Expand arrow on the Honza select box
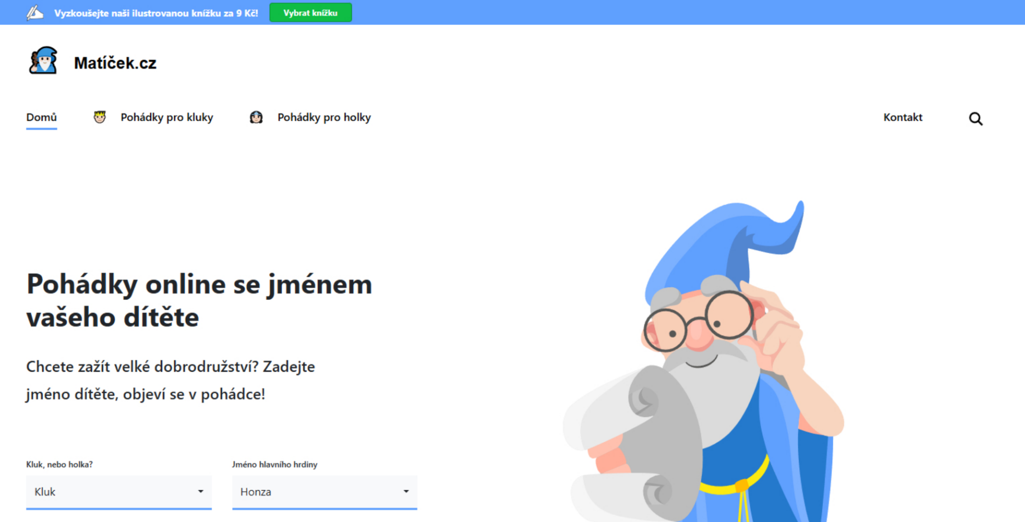The width and height of the screenshot is (1025, 522). 406,491
